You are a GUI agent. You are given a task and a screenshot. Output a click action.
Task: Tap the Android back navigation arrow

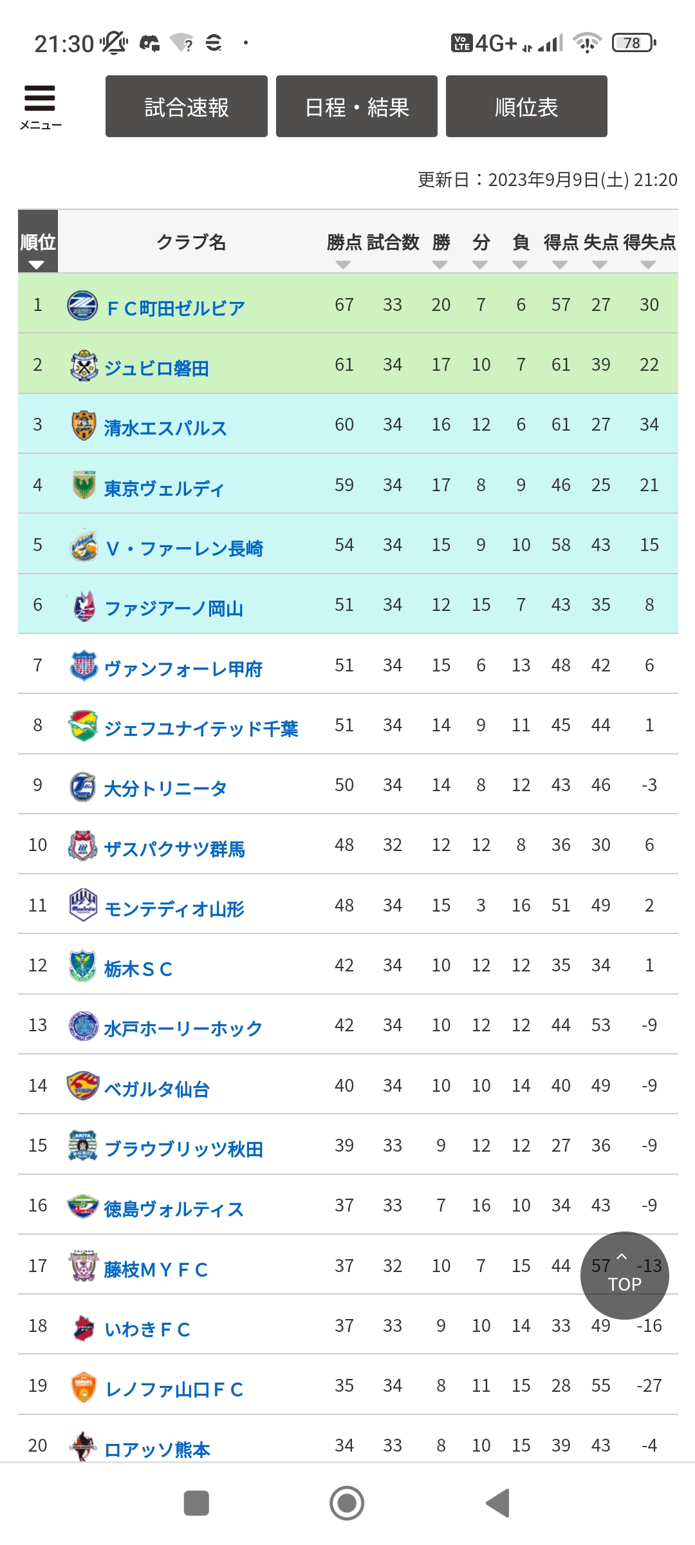point(497,1503)
